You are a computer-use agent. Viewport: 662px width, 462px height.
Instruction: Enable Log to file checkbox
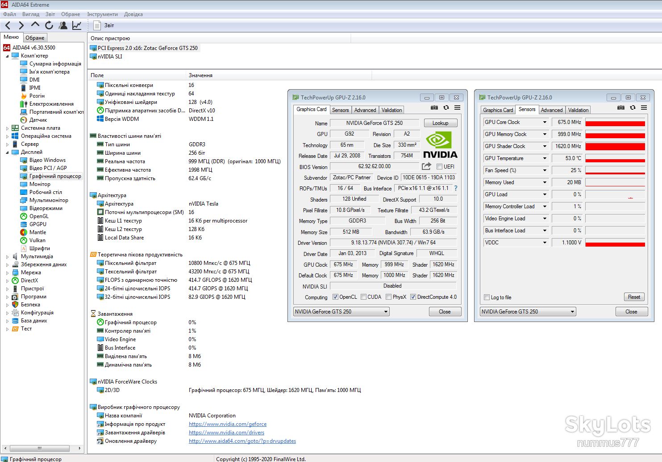pyautogui.click(x=487, y=297)
